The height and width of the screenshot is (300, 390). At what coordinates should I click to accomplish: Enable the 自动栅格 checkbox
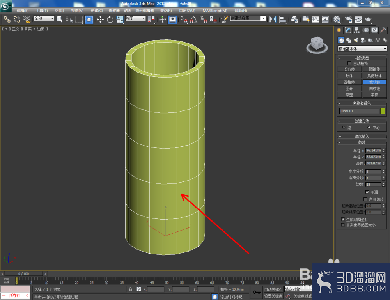pos(349,64)
